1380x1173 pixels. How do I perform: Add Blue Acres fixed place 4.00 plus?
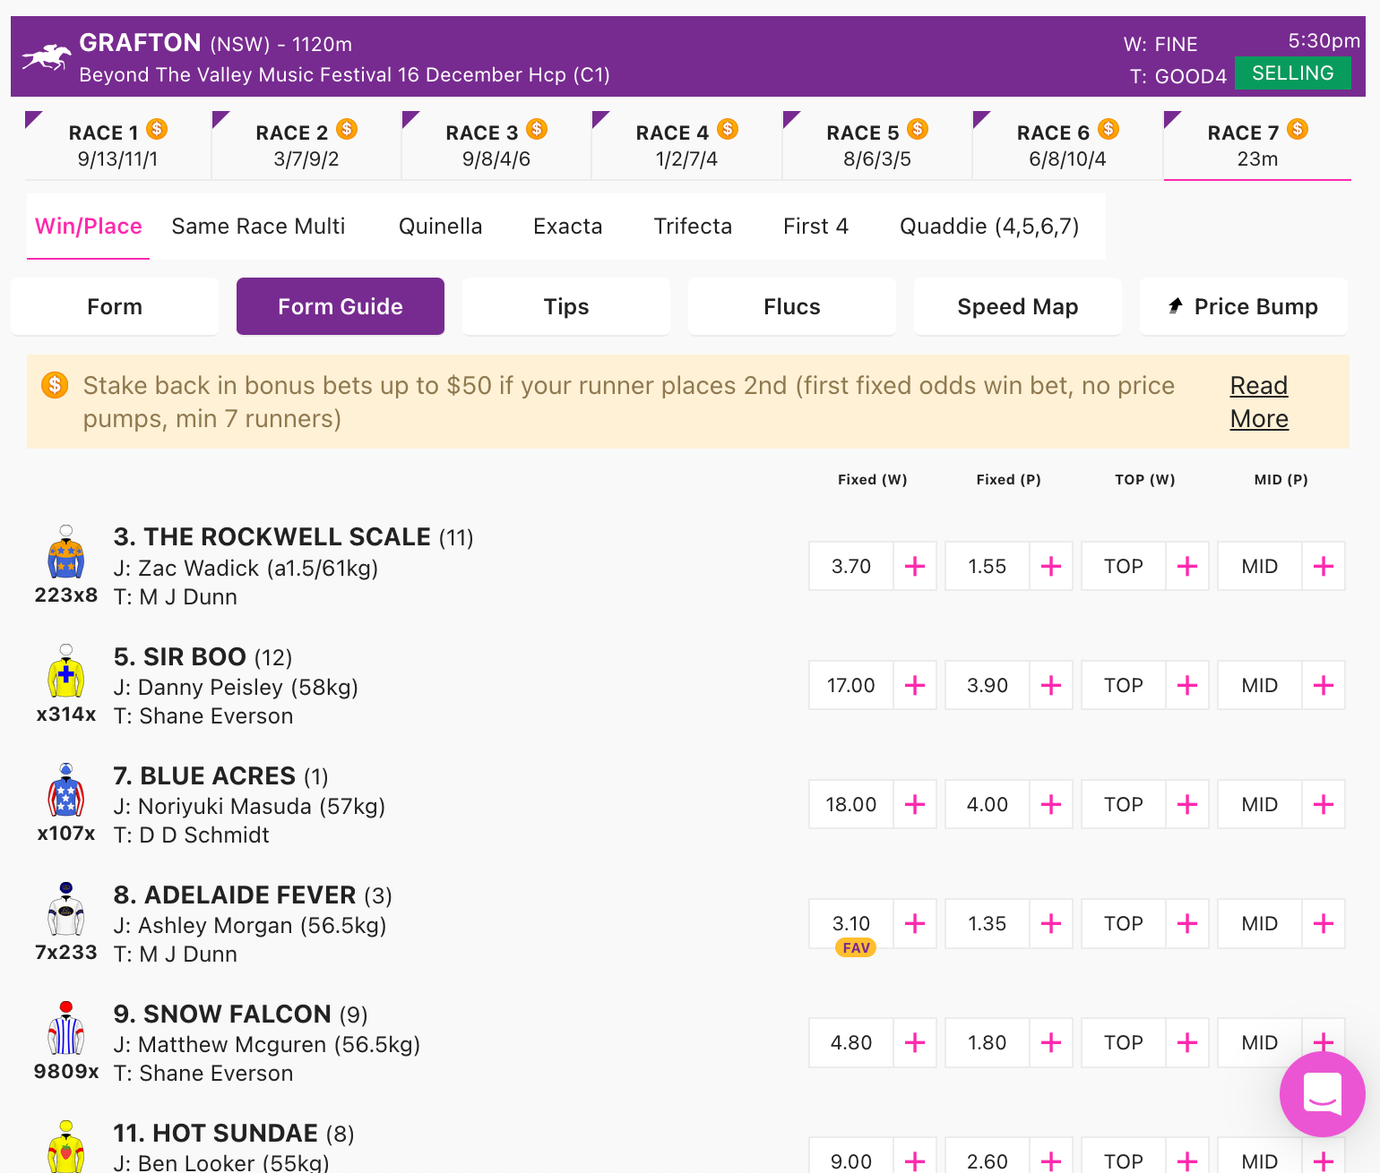tap(1051, 804)
